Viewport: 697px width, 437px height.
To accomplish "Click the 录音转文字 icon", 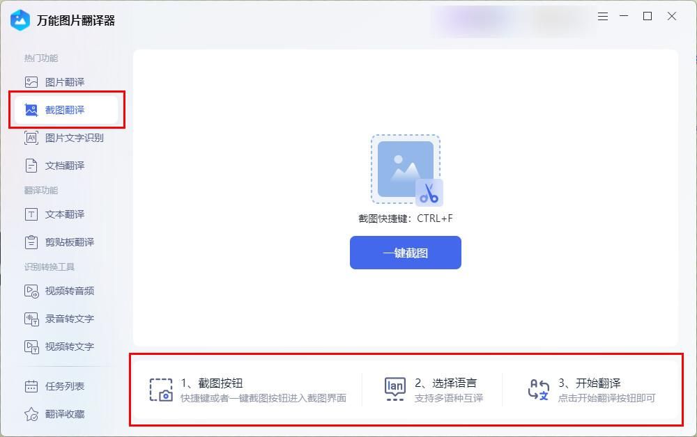I will (31, 319).
